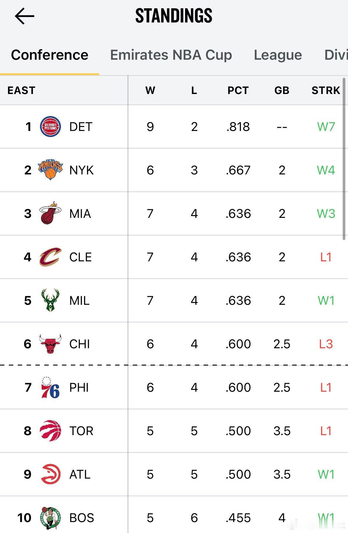Open the partially visible Division tab
Image resolution: width=348 pixels, height=533 pixels.
(336, 55)
